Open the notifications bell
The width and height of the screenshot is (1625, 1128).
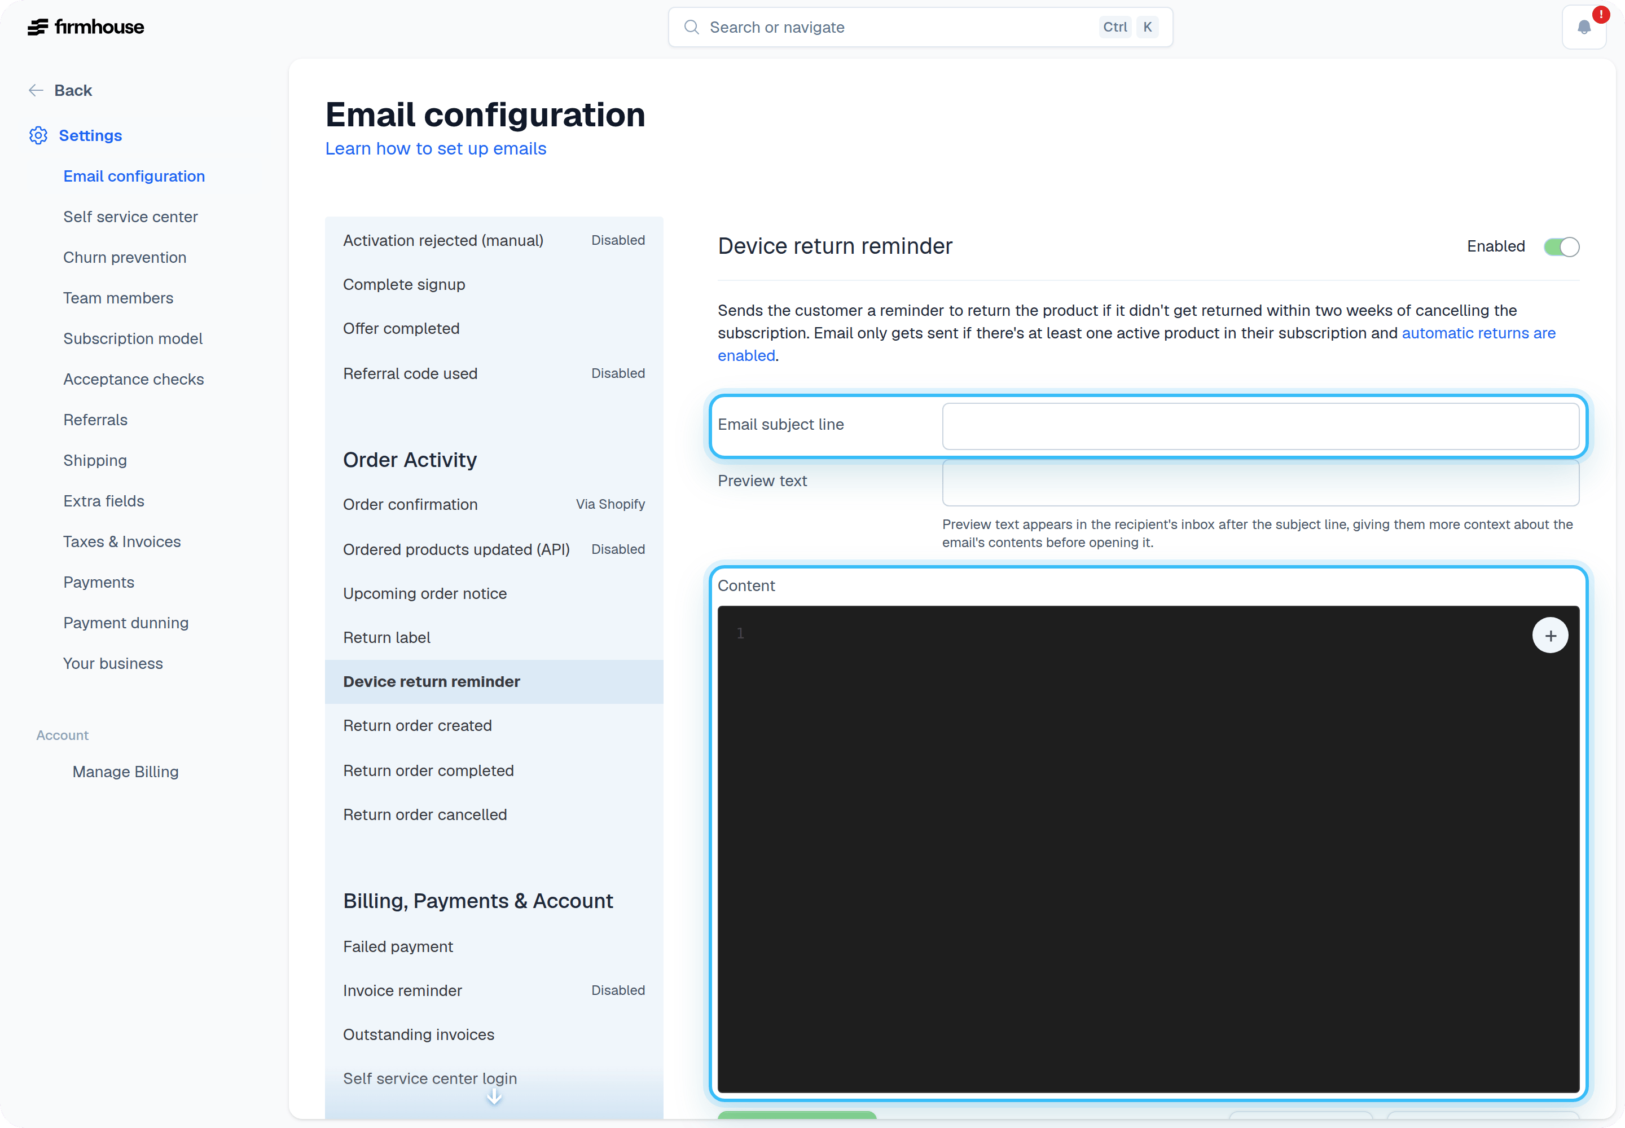pos(1584,27)
